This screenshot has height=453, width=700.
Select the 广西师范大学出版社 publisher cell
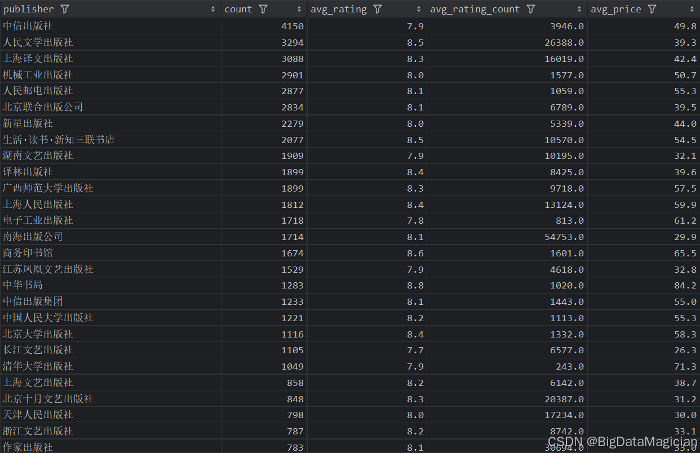110,188
